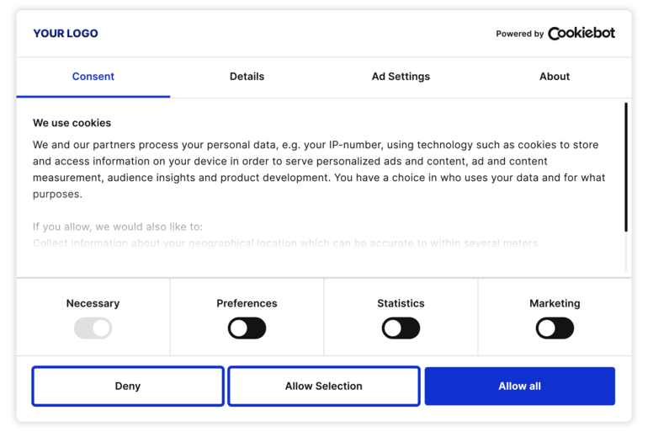Turn on Statistics cookies toggle

coord(401,328)
